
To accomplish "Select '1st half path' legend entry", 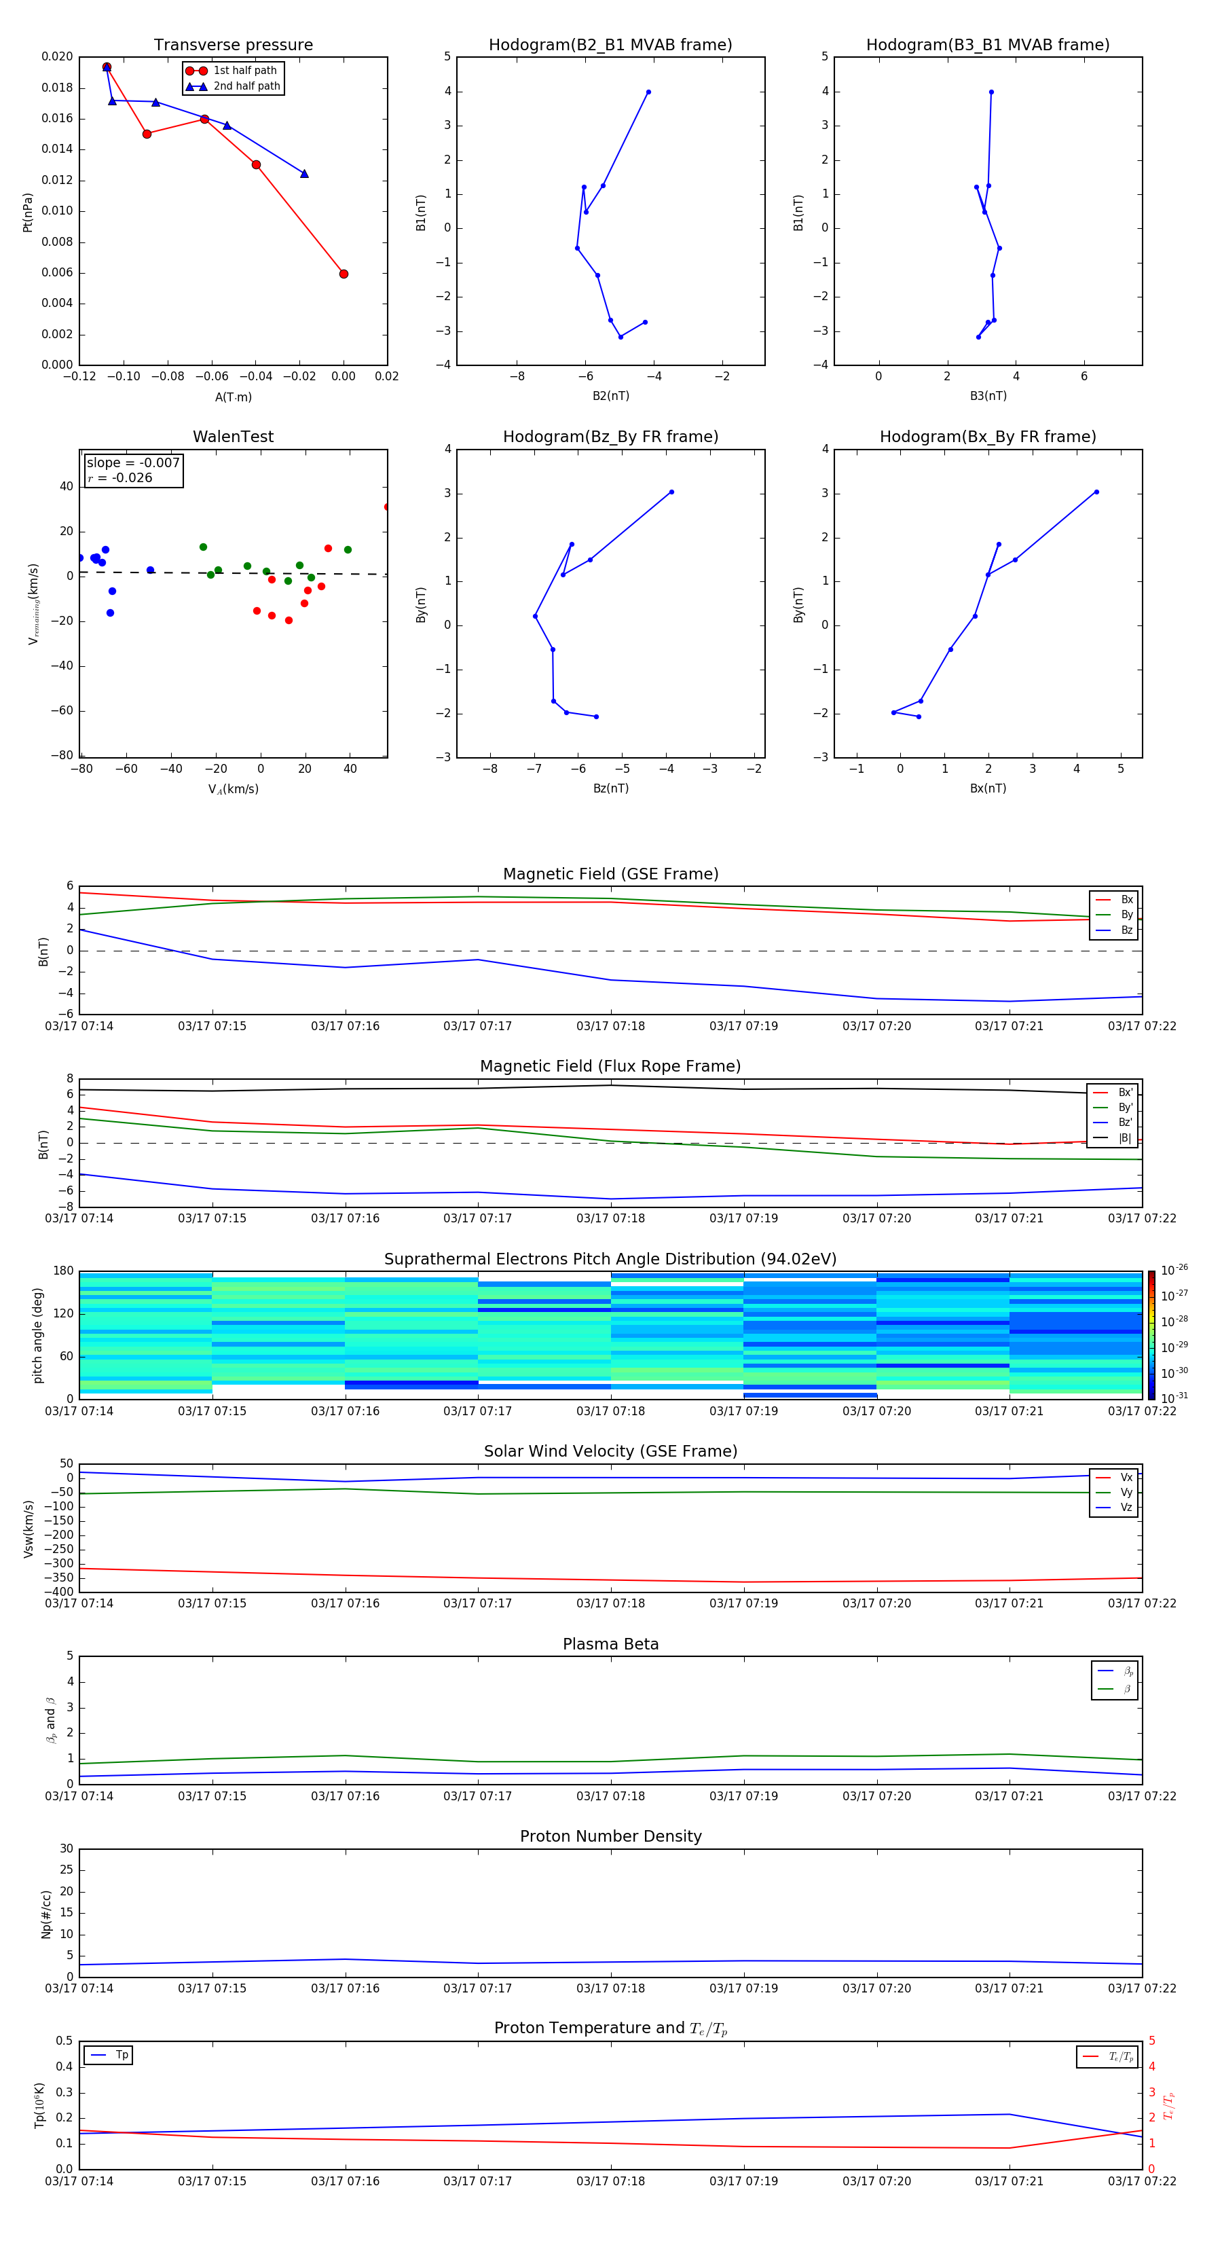I will click(232, 71).
